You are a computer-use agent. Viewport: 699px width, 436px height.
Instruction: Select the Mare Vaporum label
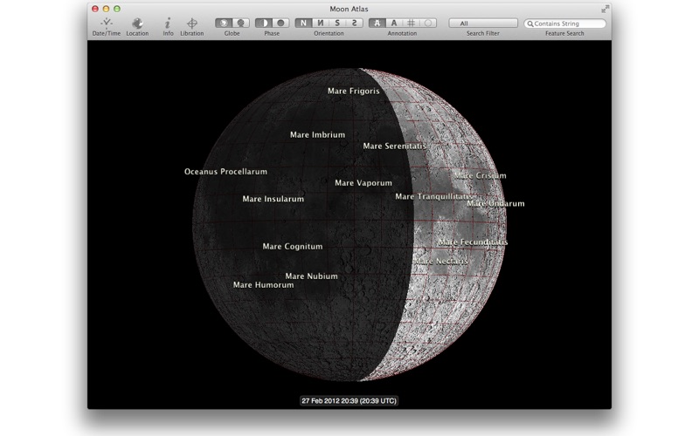click(363, 183)
